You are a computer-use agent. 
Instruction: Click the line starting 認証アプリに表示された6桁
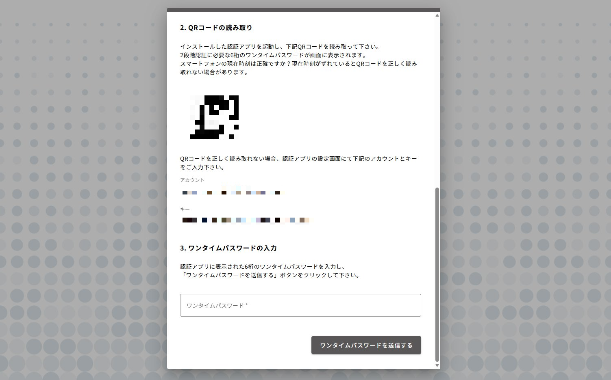pos(263,267)
